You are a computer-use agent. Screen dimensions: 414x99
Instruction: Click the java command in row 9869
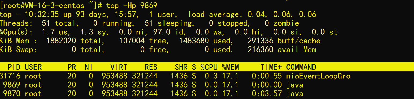(x=295, y=85)
